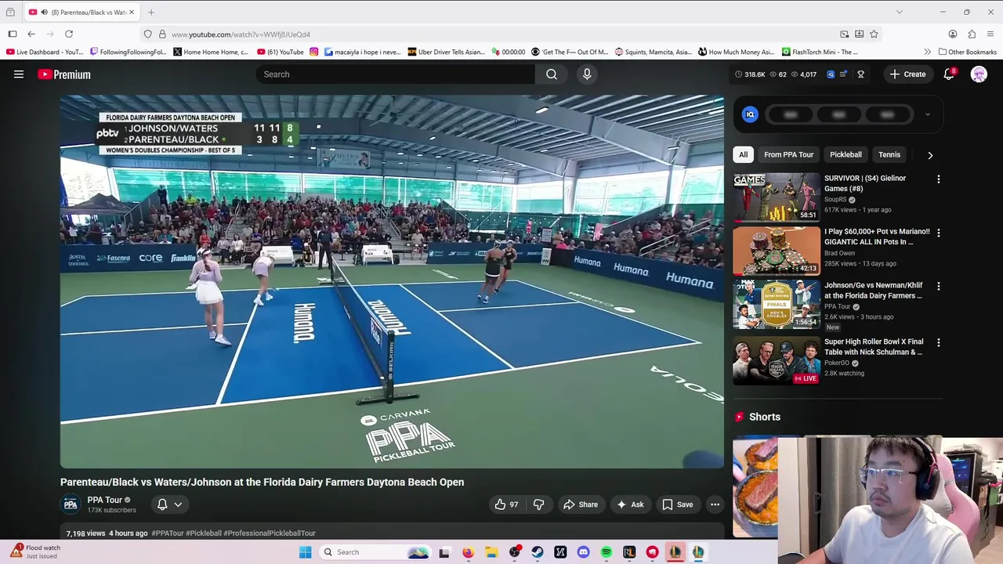1003x564 pixels.
Task: Click the Ask button
Action: [630, 504]
